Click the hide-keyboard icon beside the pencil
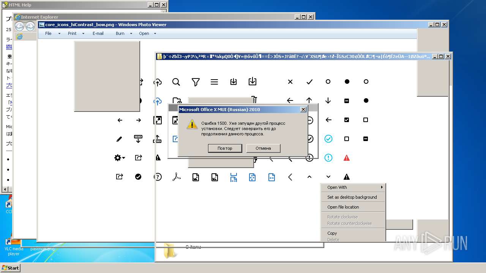Screen dimensions: 486x273 (x=138, y=139)
